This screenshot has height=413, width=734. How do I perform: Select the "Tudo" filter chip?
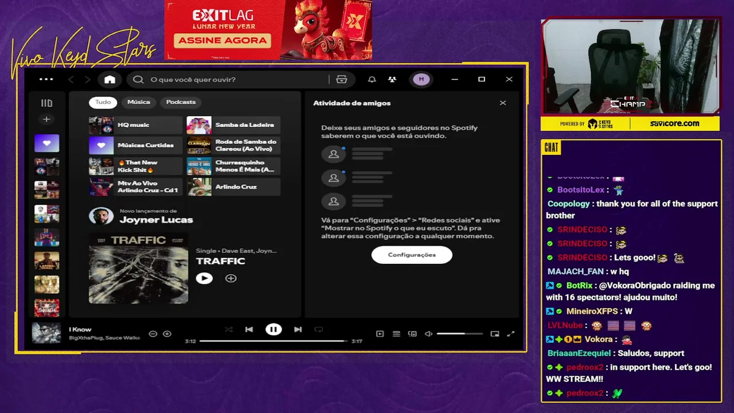point(103,102)
